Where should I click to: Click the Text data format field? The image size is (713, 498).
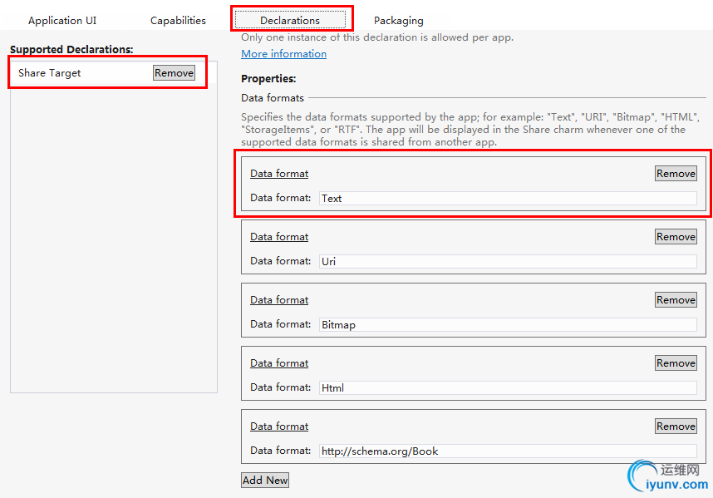(507, 199)
